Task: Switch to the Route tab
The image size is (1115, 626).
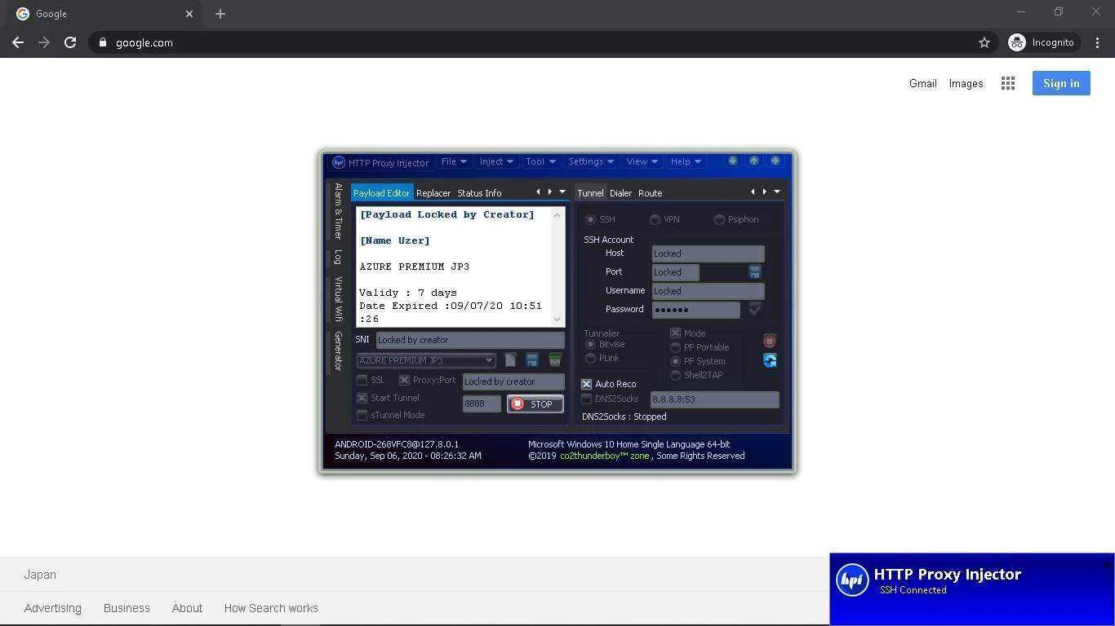Action: (x=650, y=193)
